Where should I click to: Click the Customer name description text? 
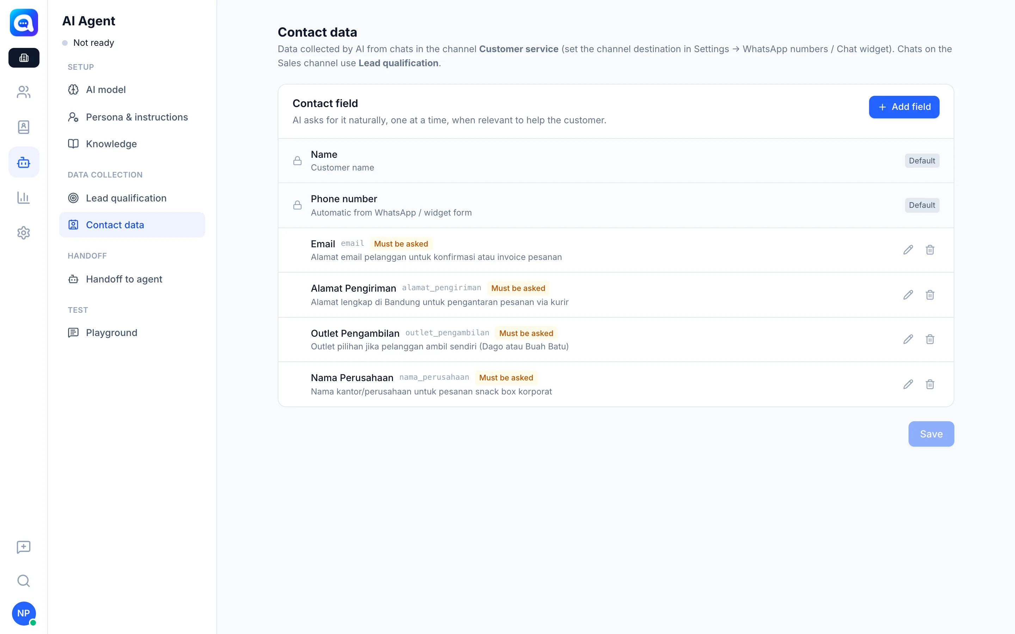click(x=342, y=168)
